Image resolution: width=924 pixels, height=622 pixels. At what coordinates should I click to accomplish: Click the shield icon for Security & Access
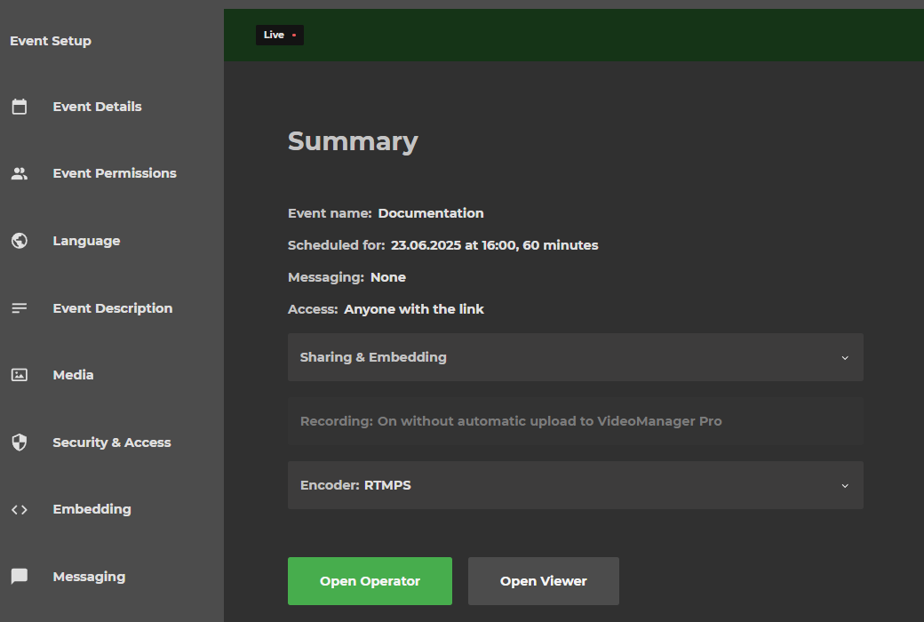coord(20,443)
